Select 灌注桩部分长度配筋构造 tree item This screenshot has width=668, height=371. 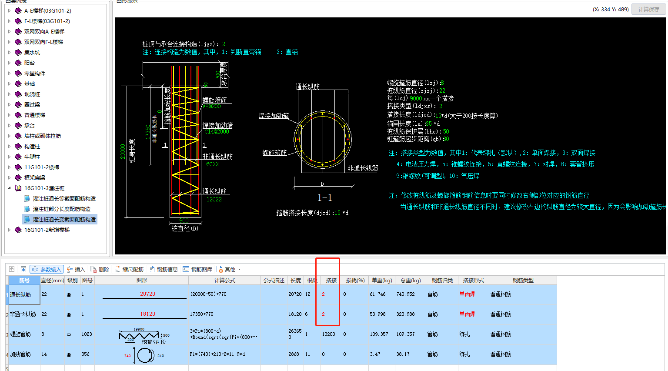point(62,209)
